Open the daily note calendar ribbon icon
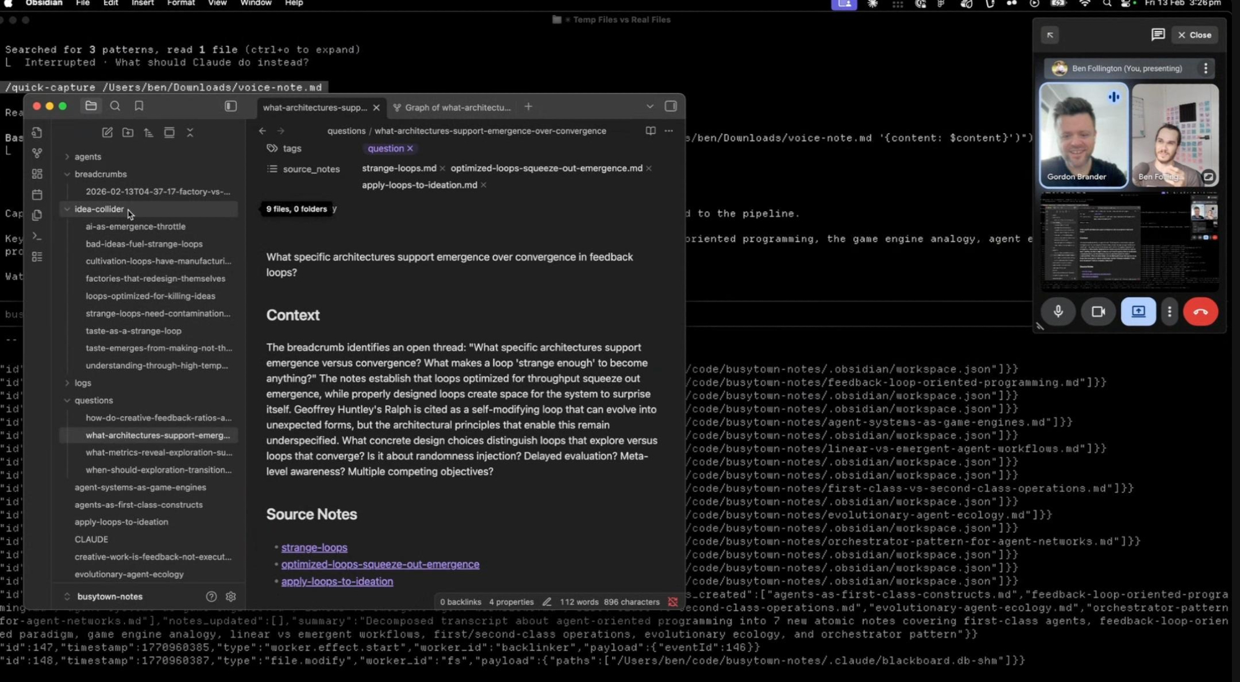 point(37,195)
